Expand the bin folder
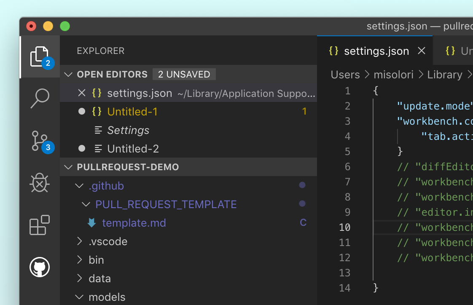473x305 pixels. (79, 260)
